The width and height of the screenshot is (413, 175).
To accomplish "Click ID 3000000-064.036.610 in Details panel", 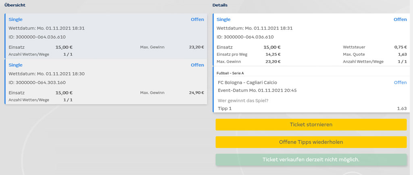I will [245, 37].
